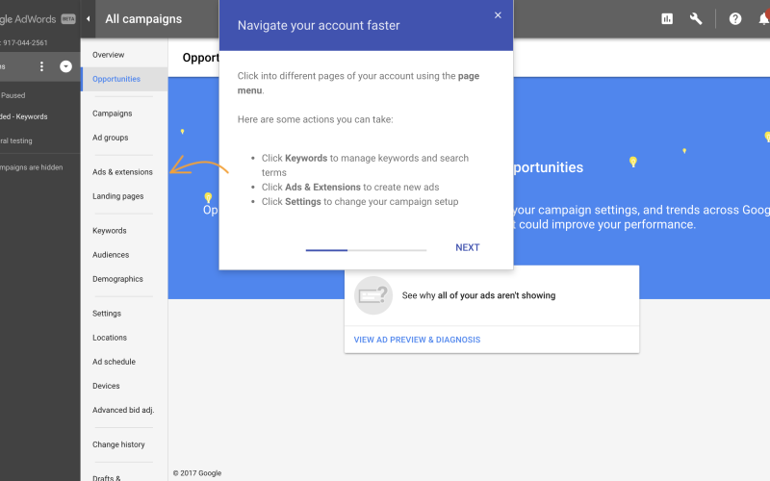The width and height of the screenshot is (770, 481).
Task: Open the wrench tools icon
Action: pyautogui.click(x=695, y=19)
